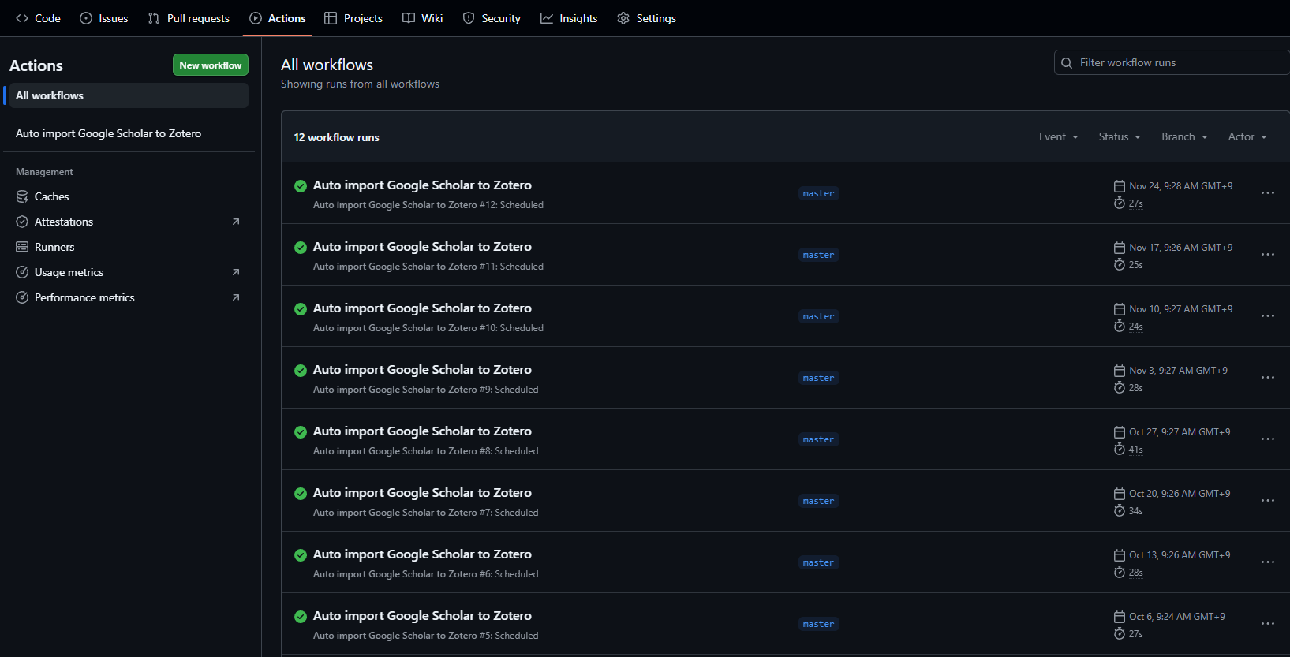
Task: Click the Caches icon in Management
Action: 22,196
